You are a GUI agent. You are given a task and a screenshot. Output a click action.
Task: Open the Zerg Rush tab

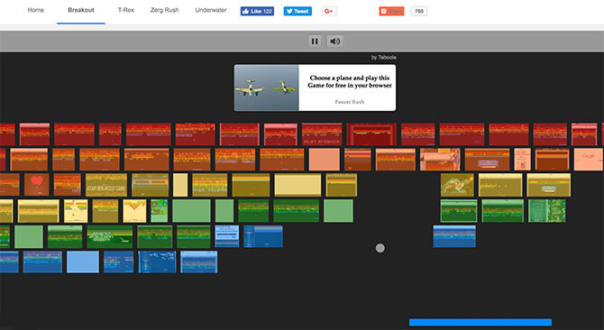pyautogui.click(x=164, y=10)
